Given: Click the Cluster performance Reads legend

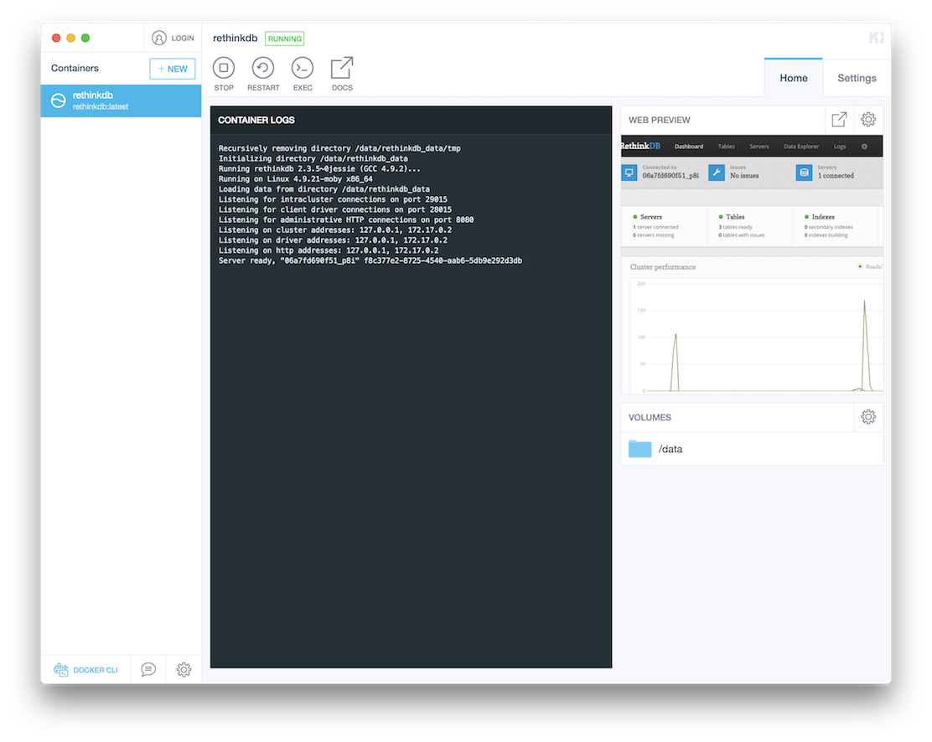Looking at the screenshot, I should (872, 266).
